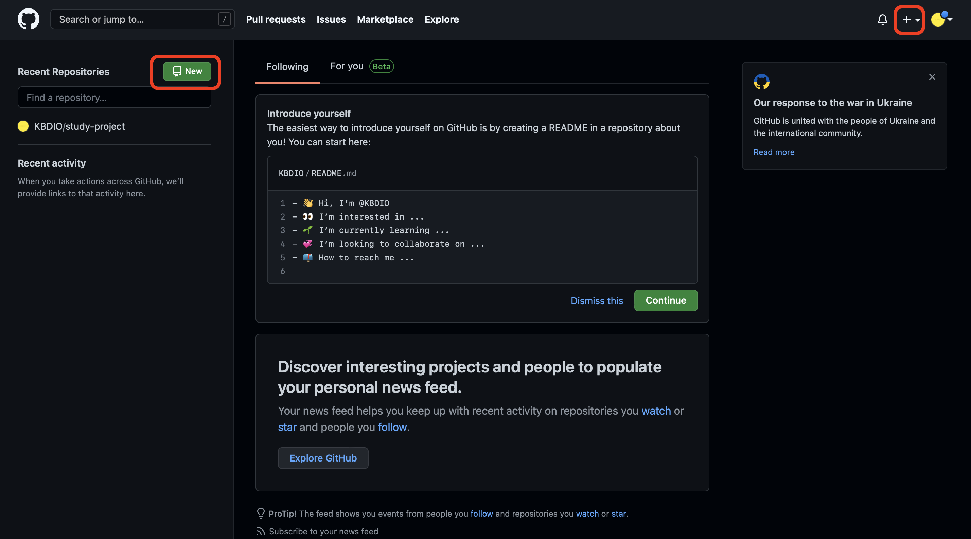Click 'Our response to the war in Ukraine' title
The image size is (971, 539).
coord(833,103)
